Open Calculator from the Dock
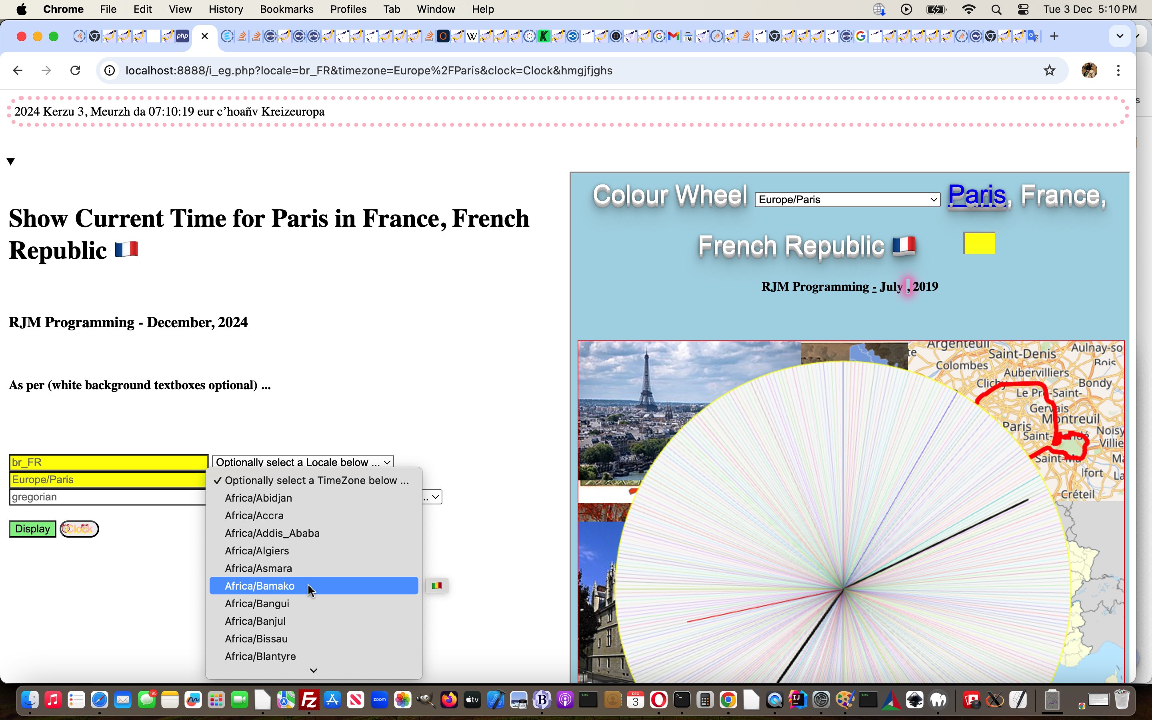1152x720 pixels. pos(705,700)
